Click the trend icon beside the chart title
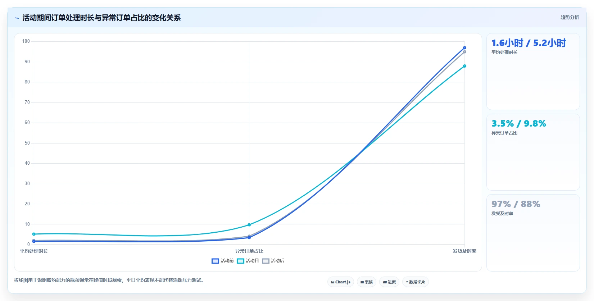The height and width of the screenshot is (301, 594). [x=17, y=18]
